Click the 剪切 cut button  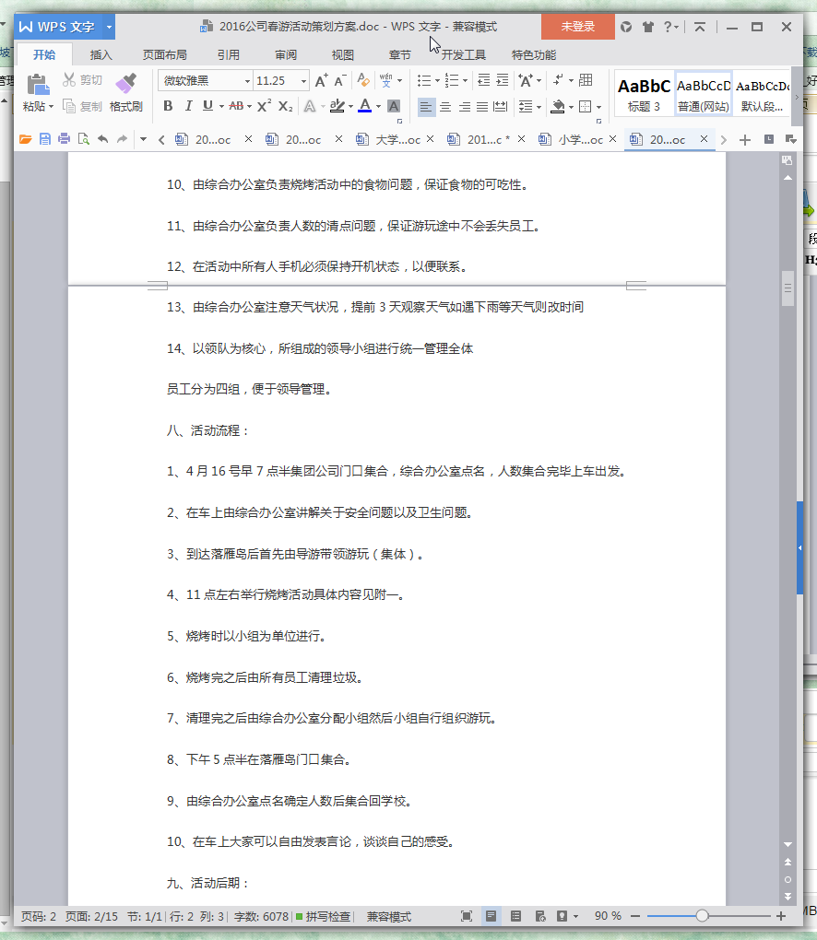click(x=82, y=80)
